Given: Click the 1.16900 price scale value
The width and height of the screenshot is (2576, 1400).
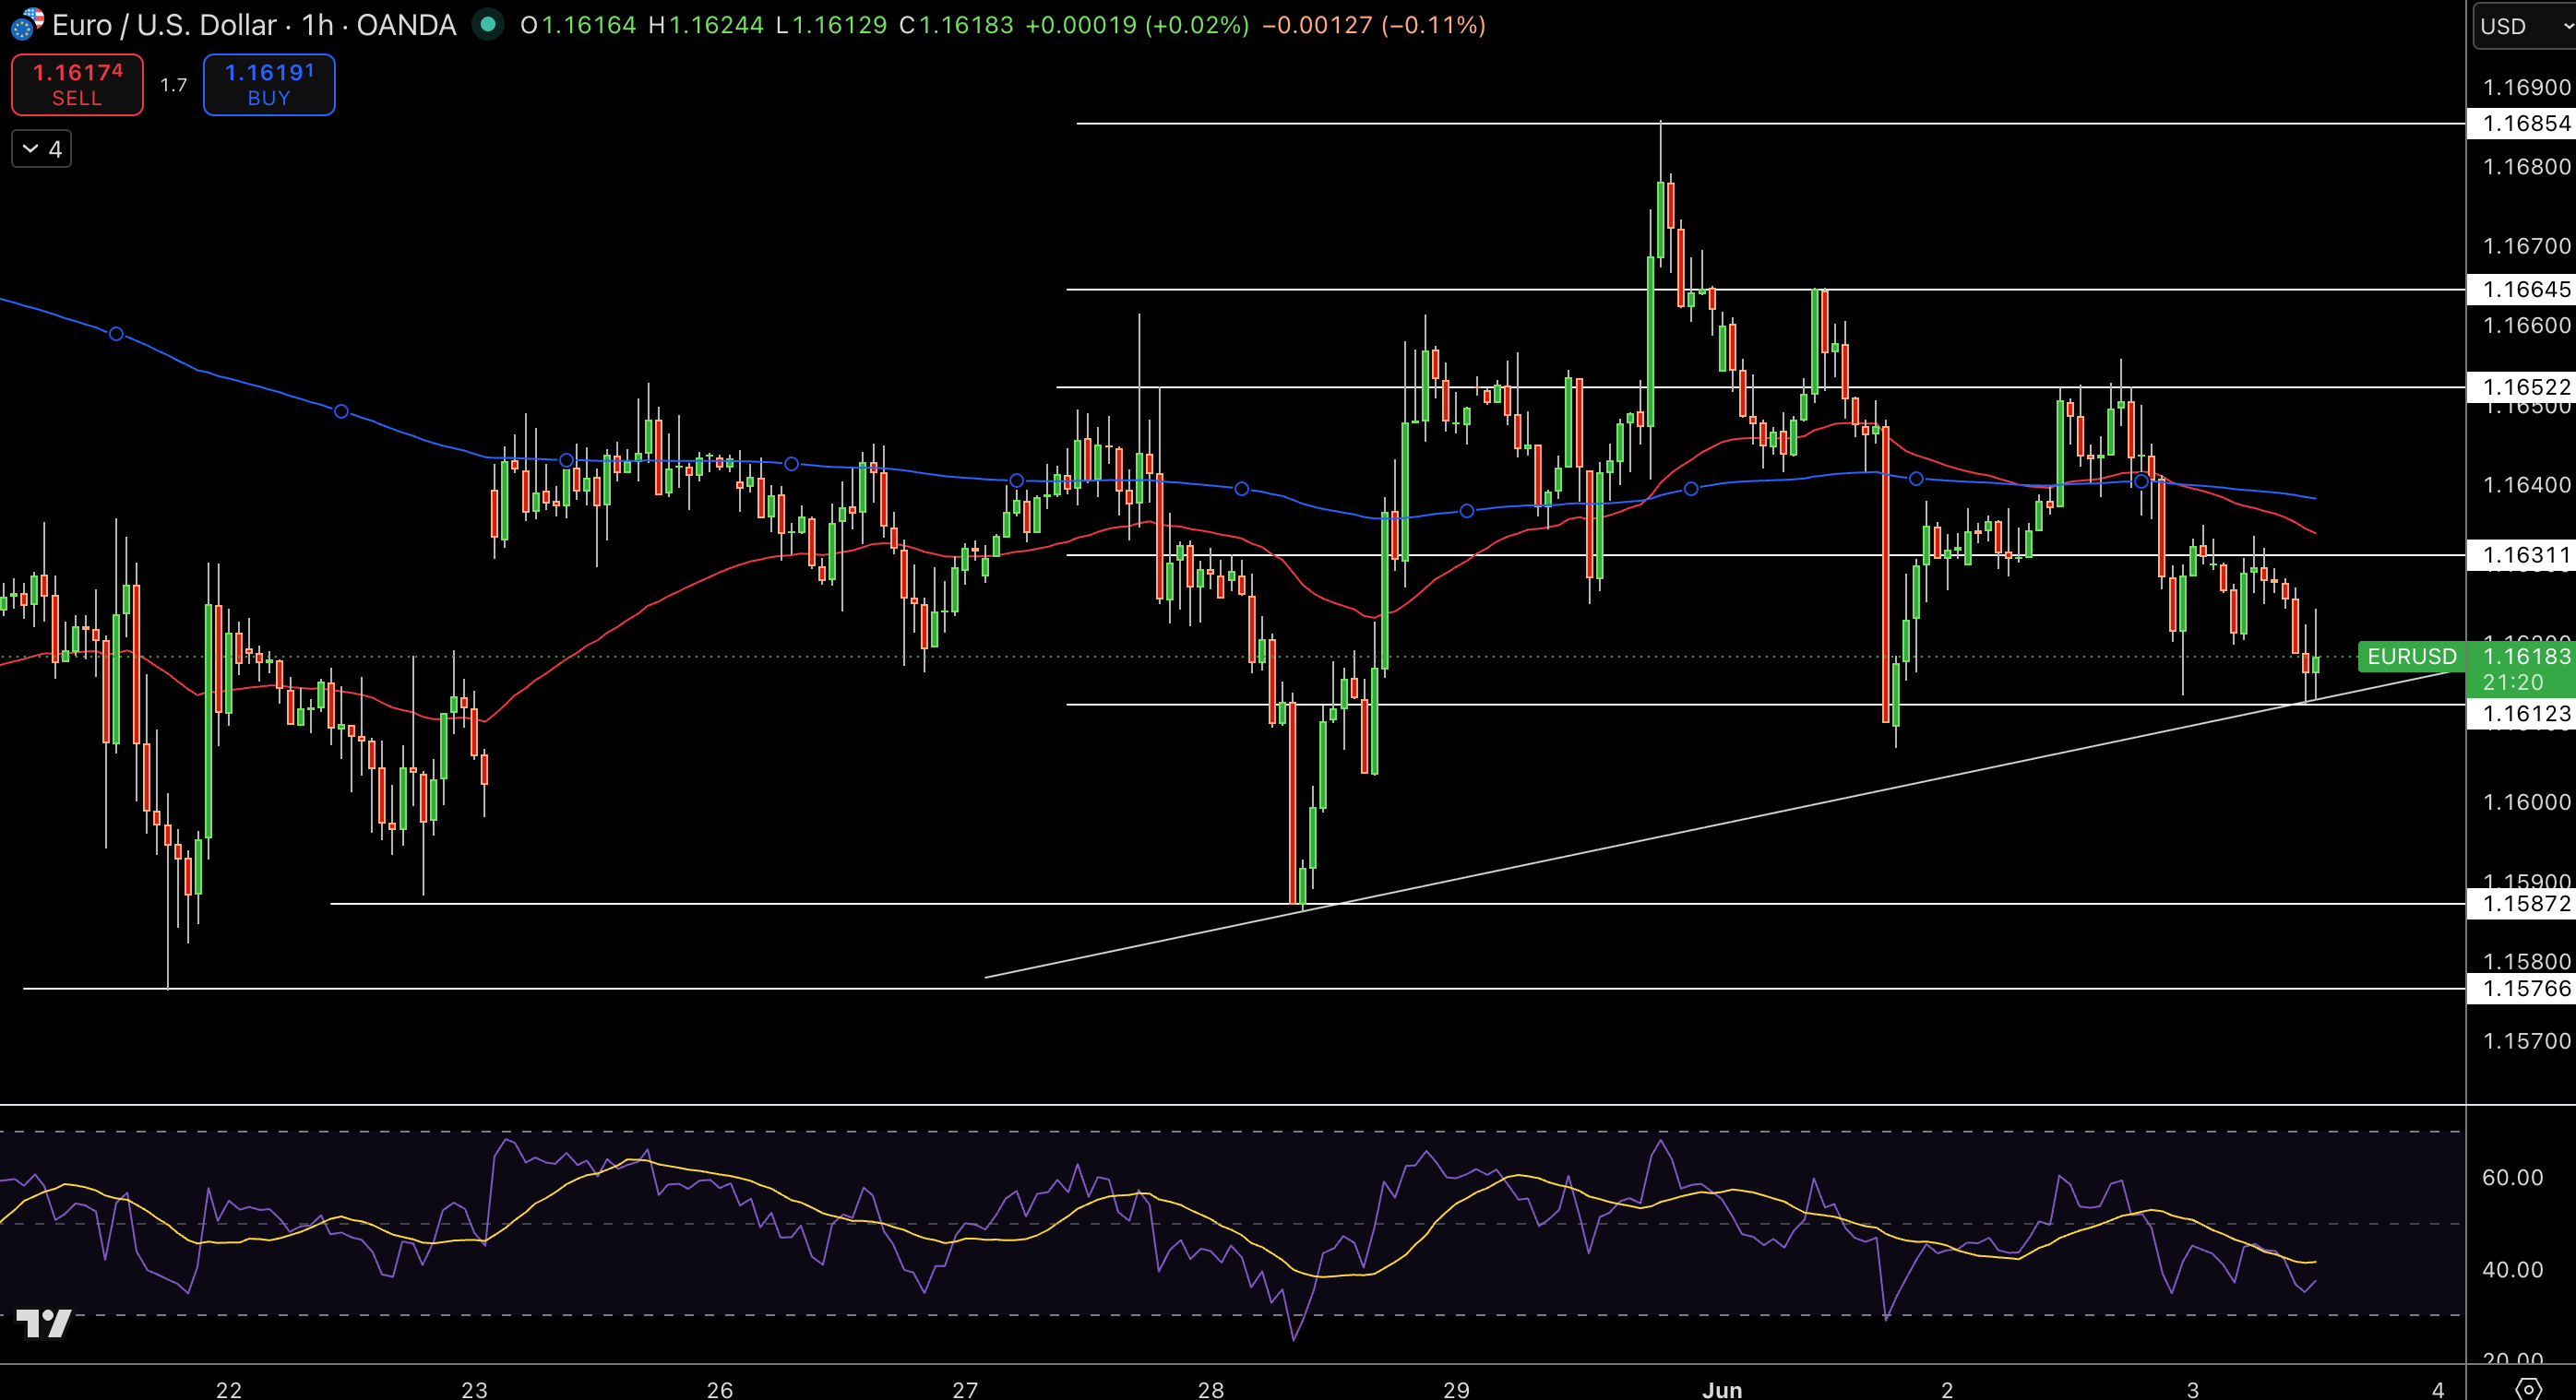Looking at the screenshot, I should coord(2526,88).
